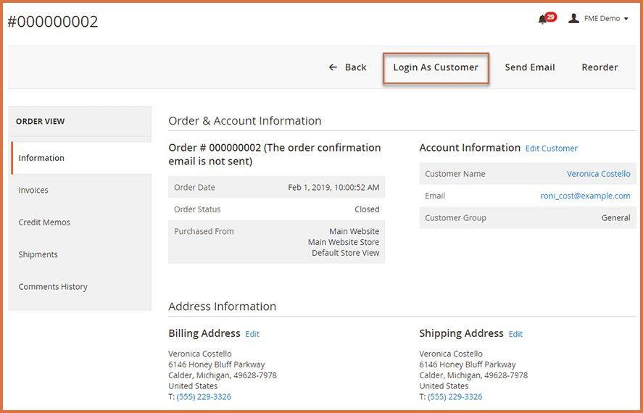This screenshot has height=413, width=643.
Task: Open the Veronica Costello customer name link
Action: click(598, 174)
